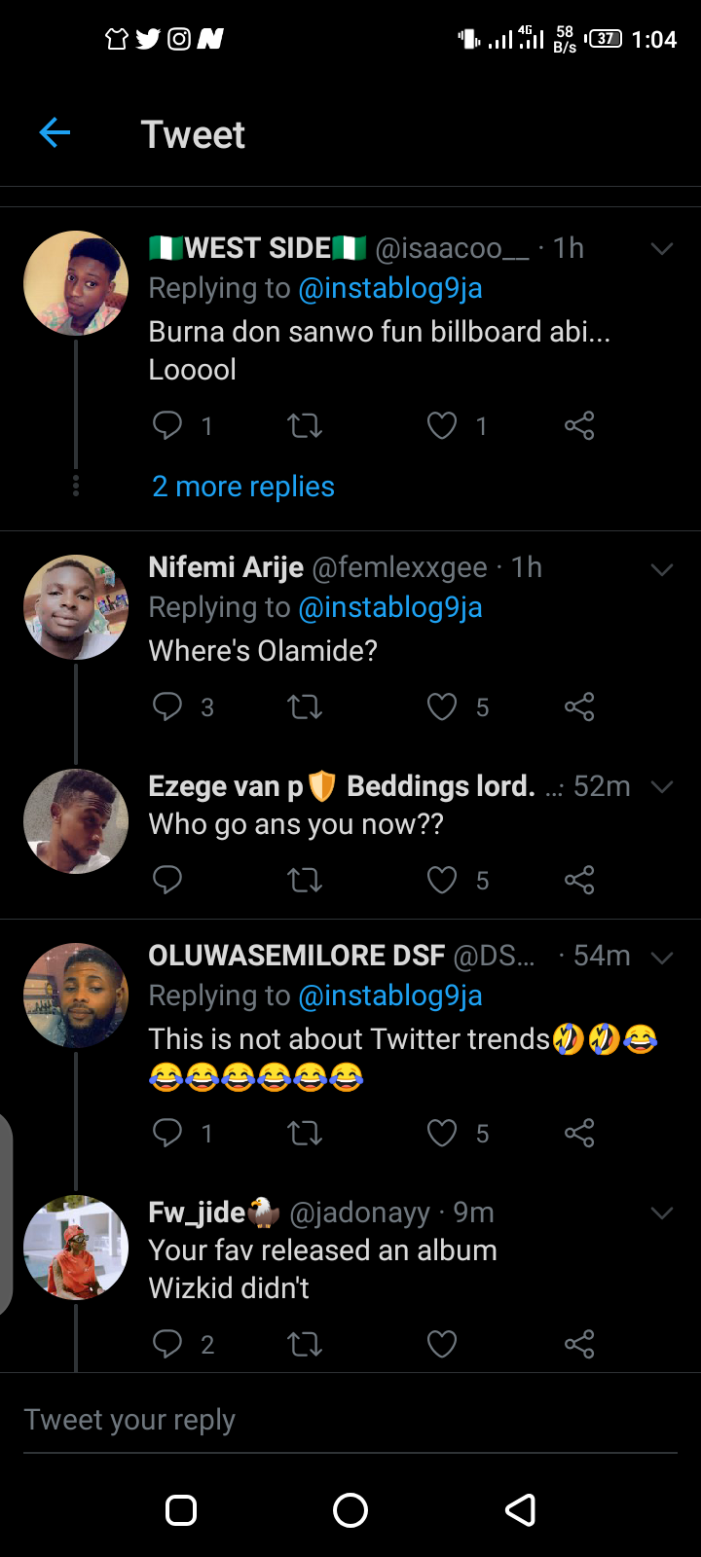Like the "Who go ans you now??" tweet

[x=442, y=880]
